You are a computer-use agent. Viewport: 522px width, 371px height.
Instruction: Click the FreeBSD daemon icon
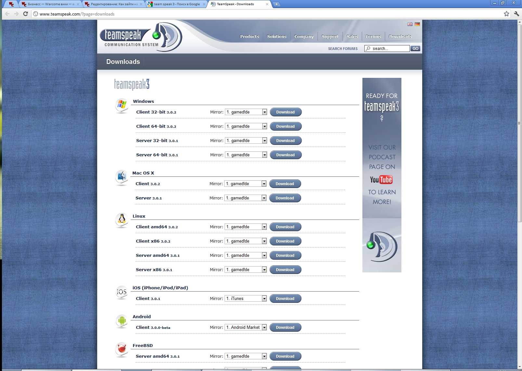(x=122, y=350)
